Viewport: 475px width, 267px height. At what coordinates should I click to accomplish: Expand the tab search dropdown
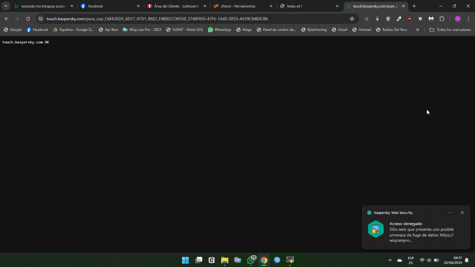click(x=6, y=6)
